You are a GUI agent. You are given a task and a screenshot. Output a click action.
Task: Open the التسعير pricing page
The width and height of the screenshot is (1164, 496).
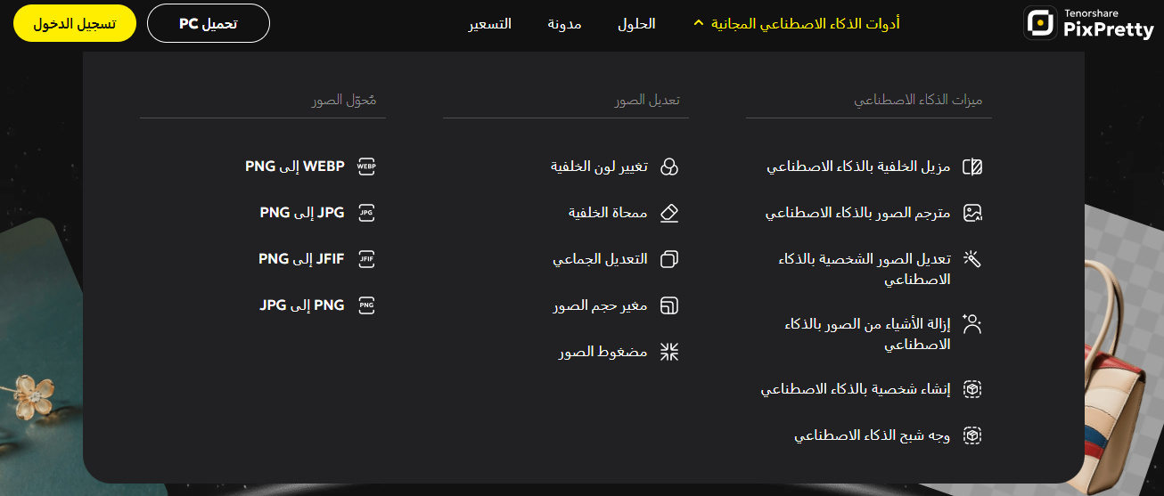tap(490, 24)
